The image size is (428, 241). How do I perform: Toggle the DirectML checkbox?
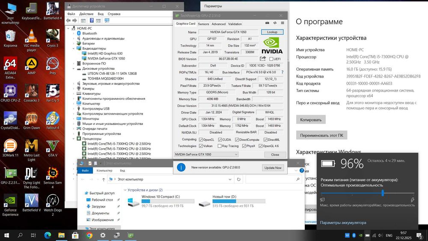[265, 140]
